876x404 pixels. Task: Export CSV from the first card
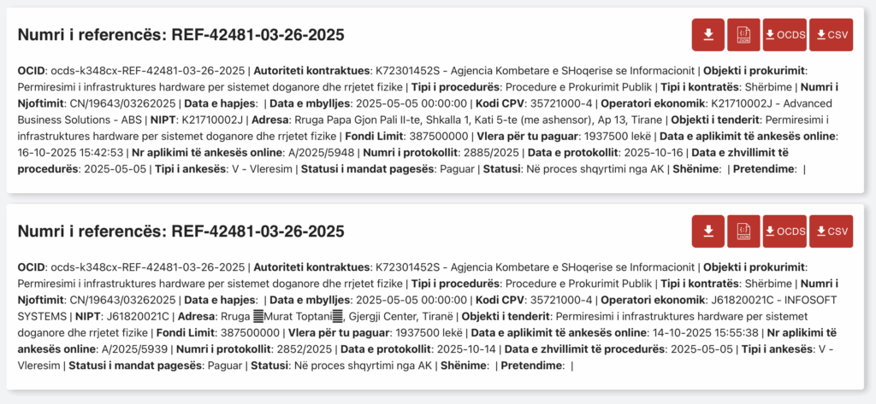tap(831, 35)
